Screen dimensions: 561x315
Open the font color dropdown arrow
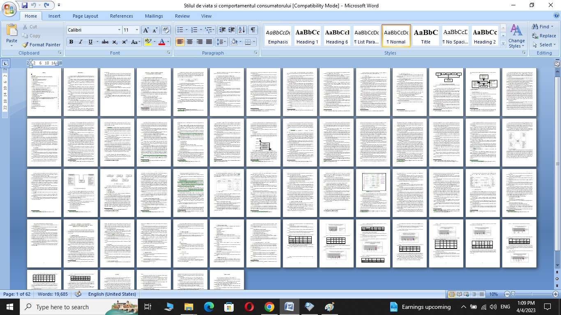pos(168,42)
